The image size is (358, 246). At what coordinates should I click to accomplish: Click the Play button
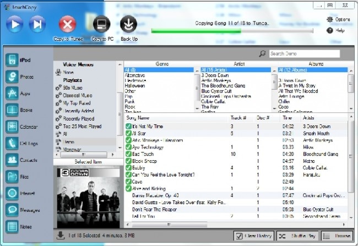click(14, 24)
